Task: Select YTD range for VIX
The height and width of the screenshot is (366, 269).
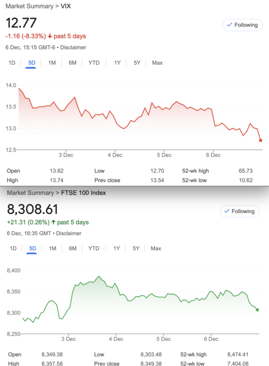Action: (x=94, y=63)
